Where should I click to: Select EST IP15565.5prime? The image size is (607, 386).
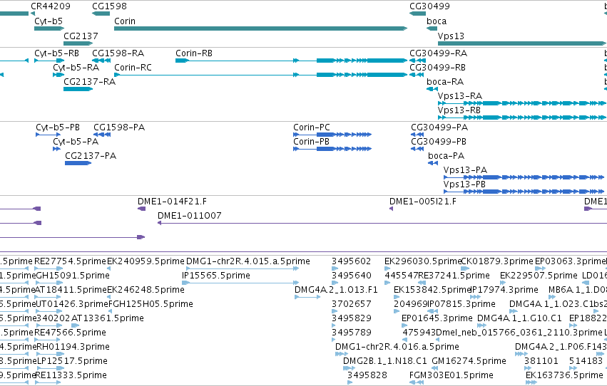240,283
